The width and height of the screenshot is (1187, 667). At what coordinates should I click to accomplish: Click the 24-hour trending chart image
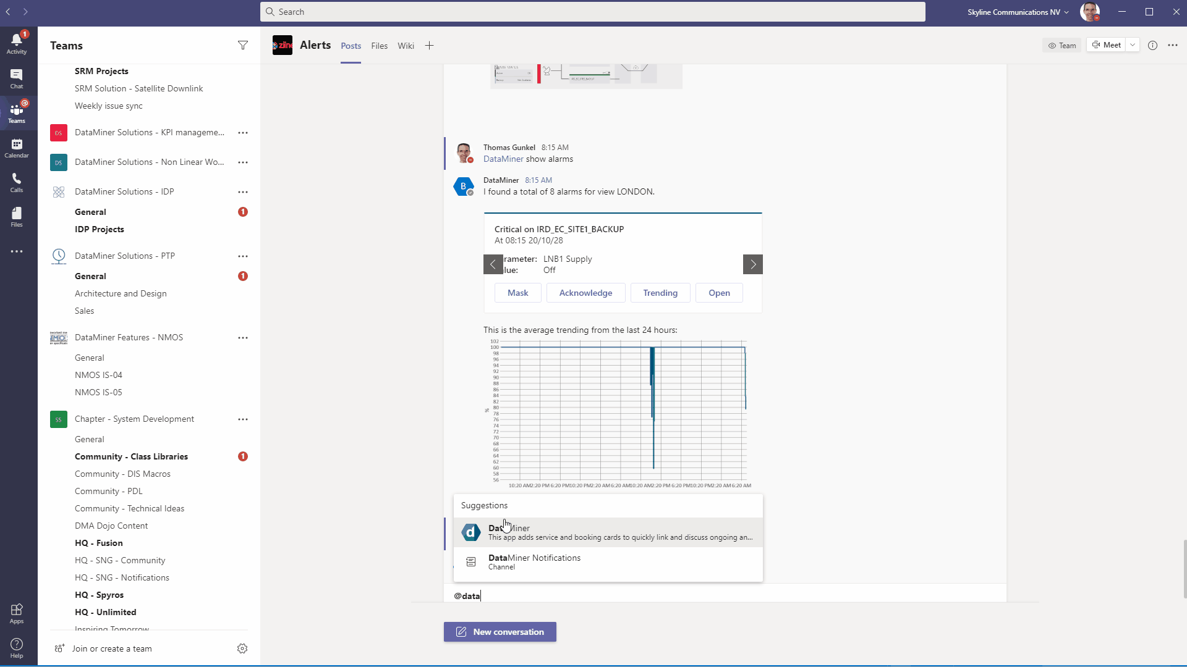(617, 414)
